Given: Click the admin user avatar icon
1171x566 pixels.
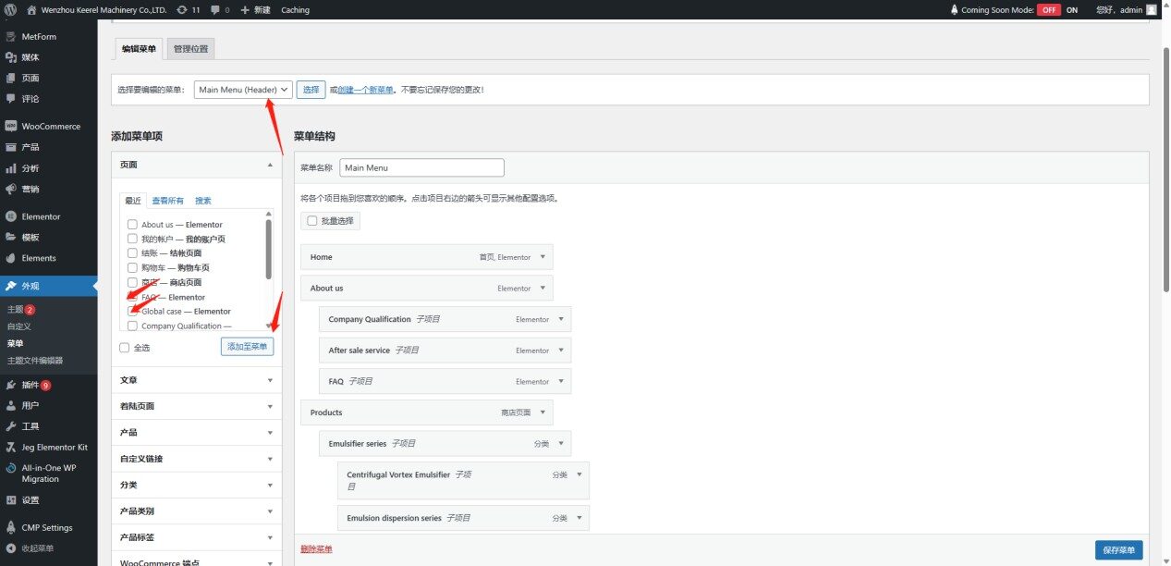Looking at the screenshot, I should pyautogui.click(x=1151, y=9).
